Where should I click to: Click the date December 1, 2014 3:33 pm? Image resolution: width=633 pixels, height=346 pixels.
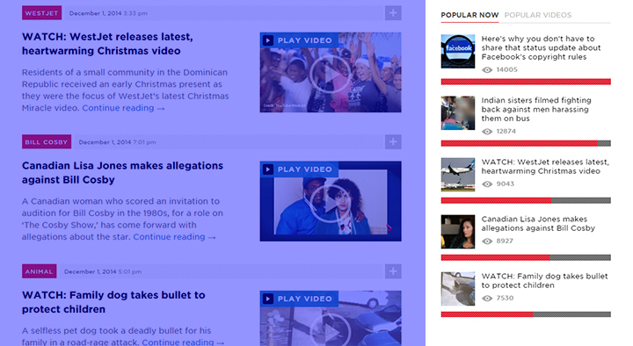[108, 13]
